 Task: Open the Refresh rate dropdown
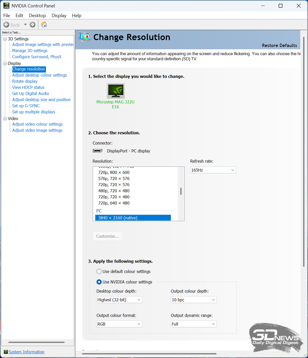213,170
